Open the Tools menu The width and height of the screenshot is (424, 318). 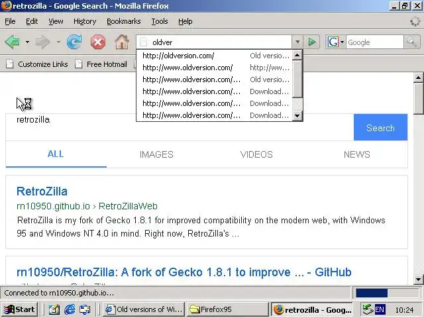[160, 21]
